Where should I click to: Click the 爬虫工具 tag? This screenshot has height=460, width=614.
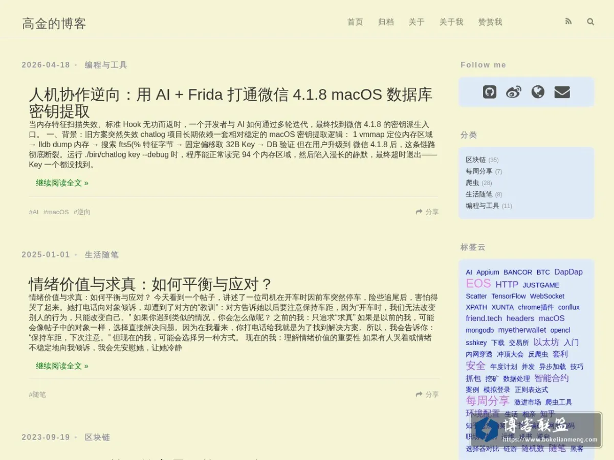coord(559,402)
